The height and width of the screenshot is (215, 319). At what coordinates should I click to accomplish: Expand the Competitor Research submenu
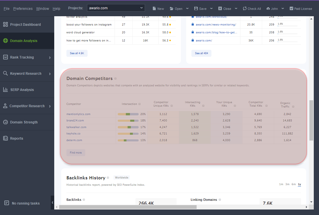pyautogui.click(x=50, y=106)
